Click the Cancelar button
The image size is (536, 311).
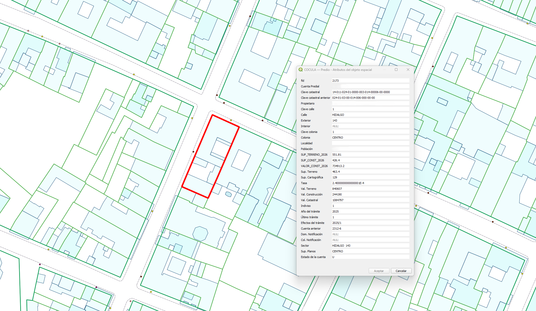pos(401,271)
